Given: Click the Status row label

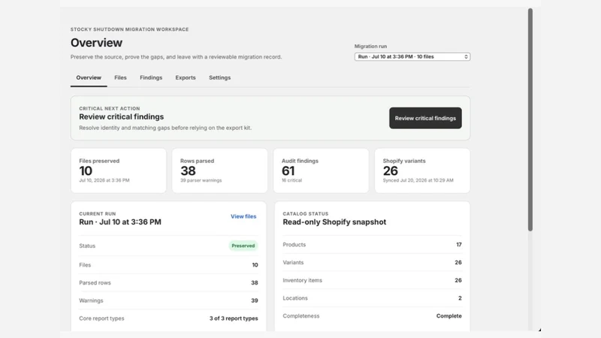Looking at the screenshot, I should pos(87,246).
